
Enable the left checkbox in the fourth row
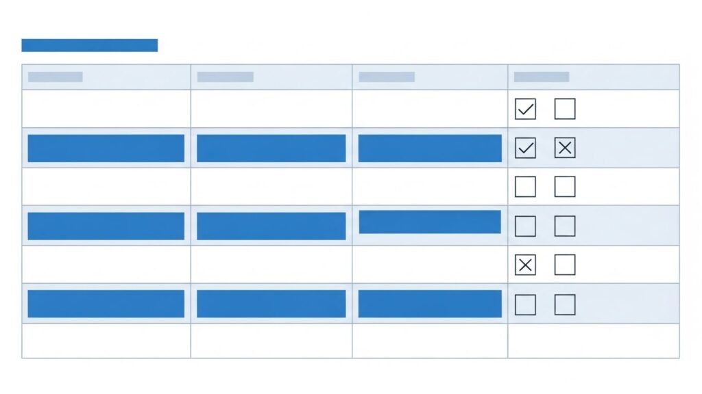point(525,226)
